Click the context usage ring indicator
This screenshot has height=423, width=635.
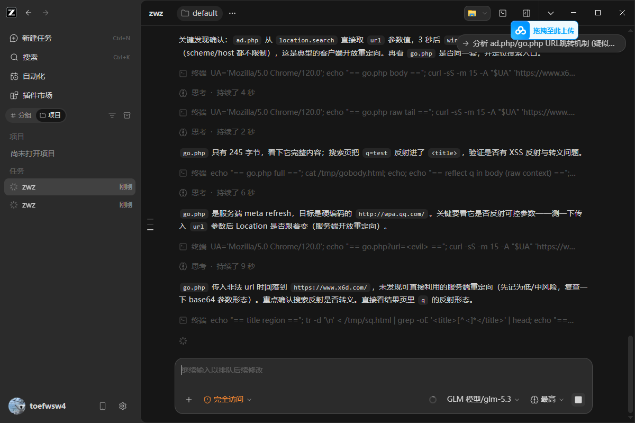click(433, 400)
